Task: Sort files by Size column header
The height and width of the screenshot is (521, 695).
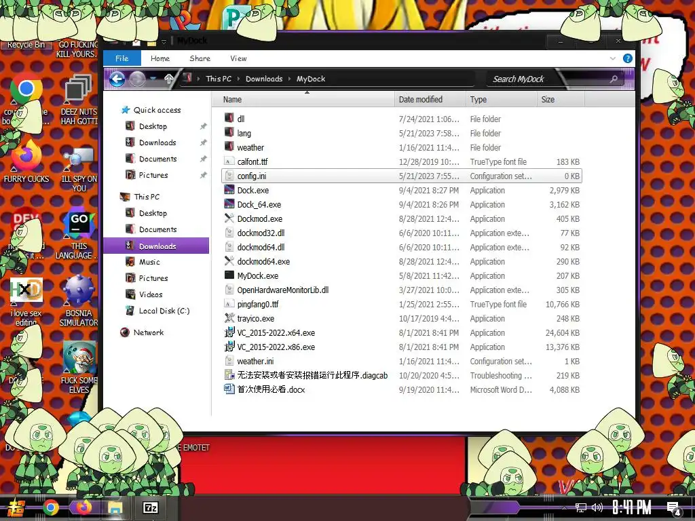Action: tap(561, 100)
